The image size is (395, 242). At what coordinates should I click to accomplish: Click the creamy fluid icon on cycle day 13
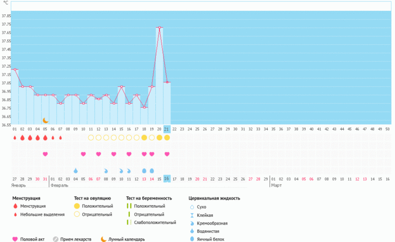[x=106, y=170]
